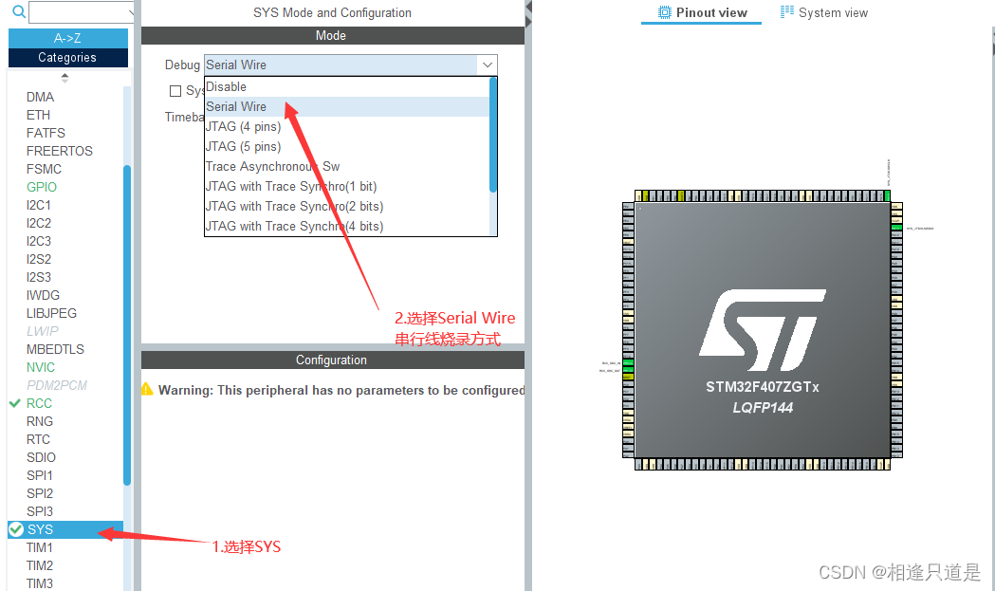Choose JTAG with Trace Synchro(1 bit)
995x591 pixels.
coord(347,186)
